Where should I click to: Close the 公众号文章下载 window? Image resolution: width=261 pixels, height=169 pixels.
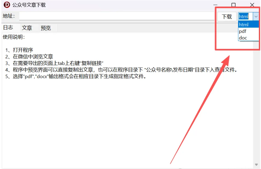[252, 5]
